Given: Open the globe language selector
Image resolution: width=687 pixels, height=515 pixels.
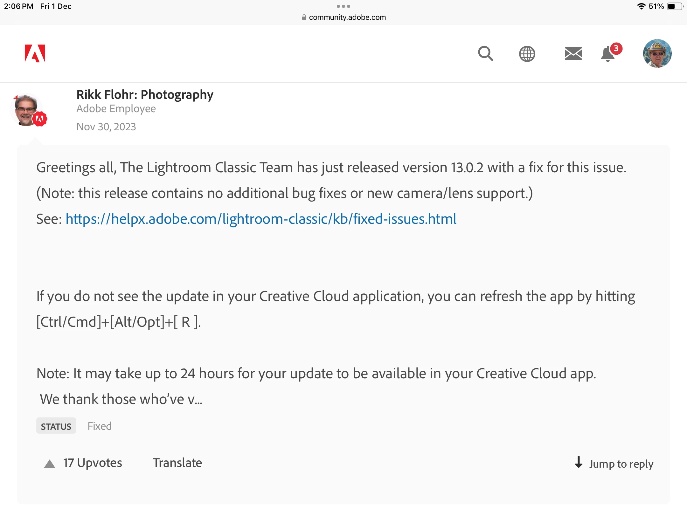Looking at the screenshot, I should point(527,54).
